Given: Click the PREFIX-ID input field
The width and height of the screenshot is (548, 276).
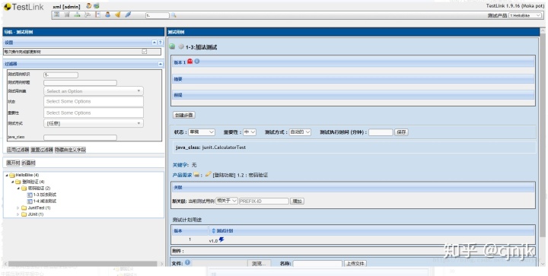Looking at the screenshot, I should click(264, 201).
